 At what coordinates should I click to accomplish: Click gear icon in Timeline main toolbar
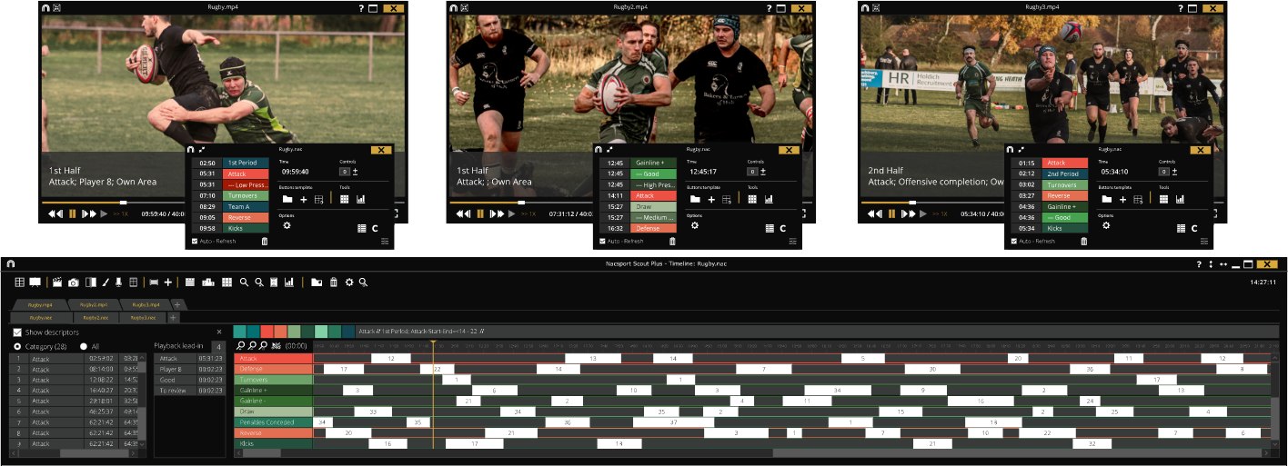click(348, 283)
